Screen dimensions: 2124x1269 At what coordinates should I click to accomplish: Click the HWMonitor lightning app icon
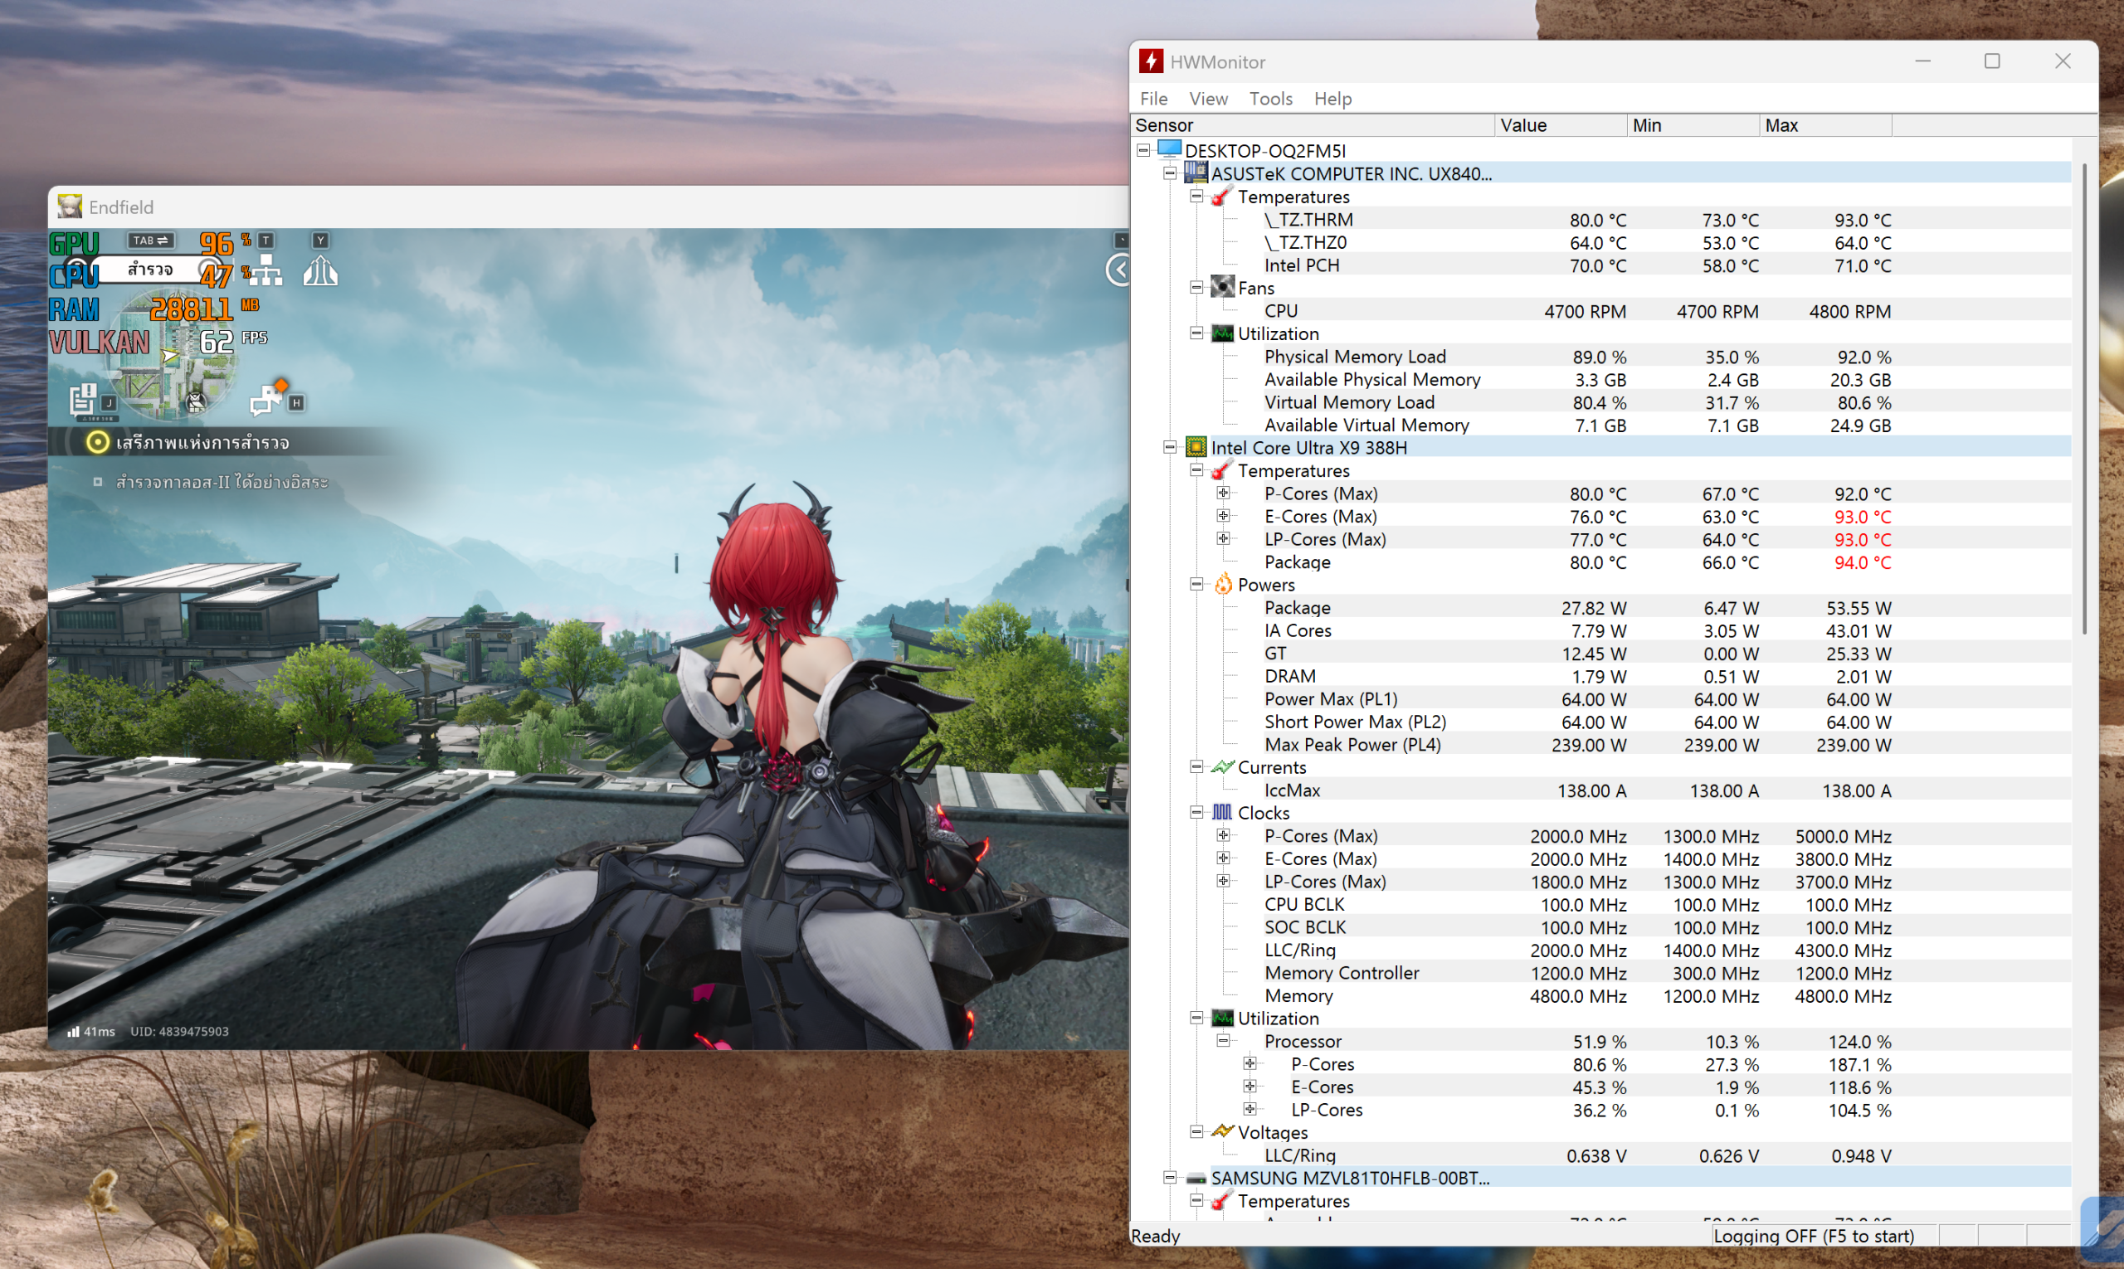[1151, 61]
